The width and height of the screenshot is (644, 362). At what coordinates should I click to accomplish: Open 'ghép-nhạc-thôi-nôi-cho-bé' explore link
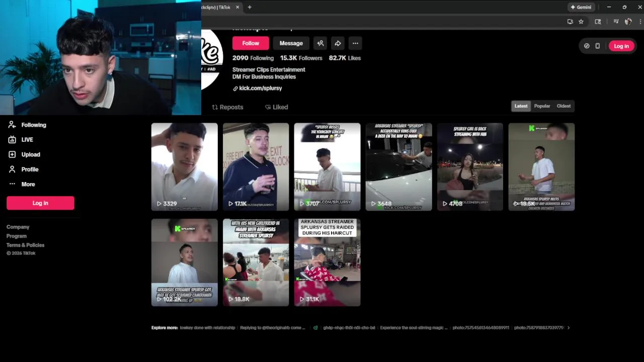[349, 328]
